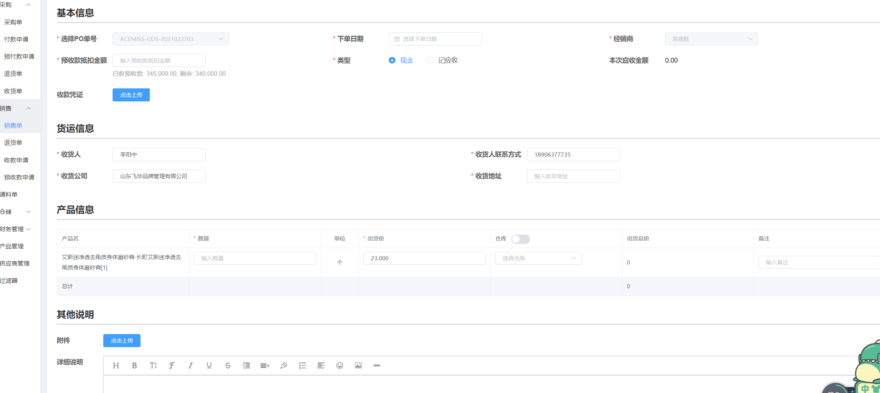Image resolution: width=880 pixels, height=393 pixels.
Task: Go to 收货单 in the sidebar
Action: tap(13, 91)
